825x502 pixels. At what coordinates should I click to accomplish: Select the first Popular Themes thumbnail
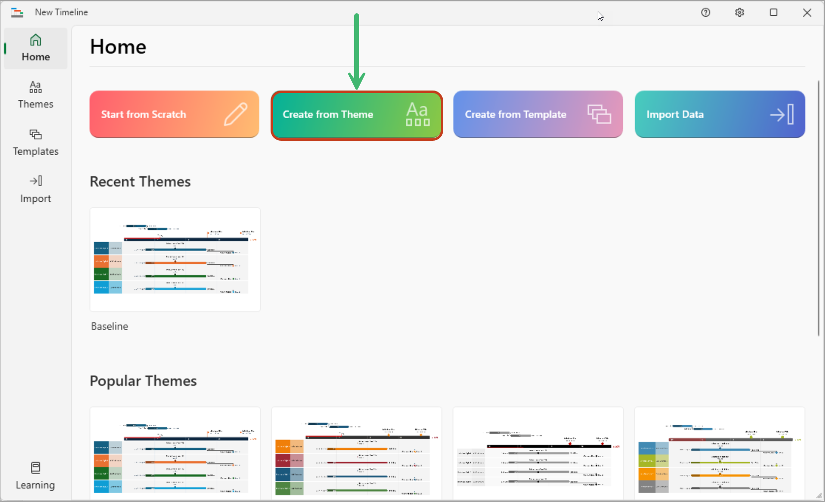click(175, 453)
